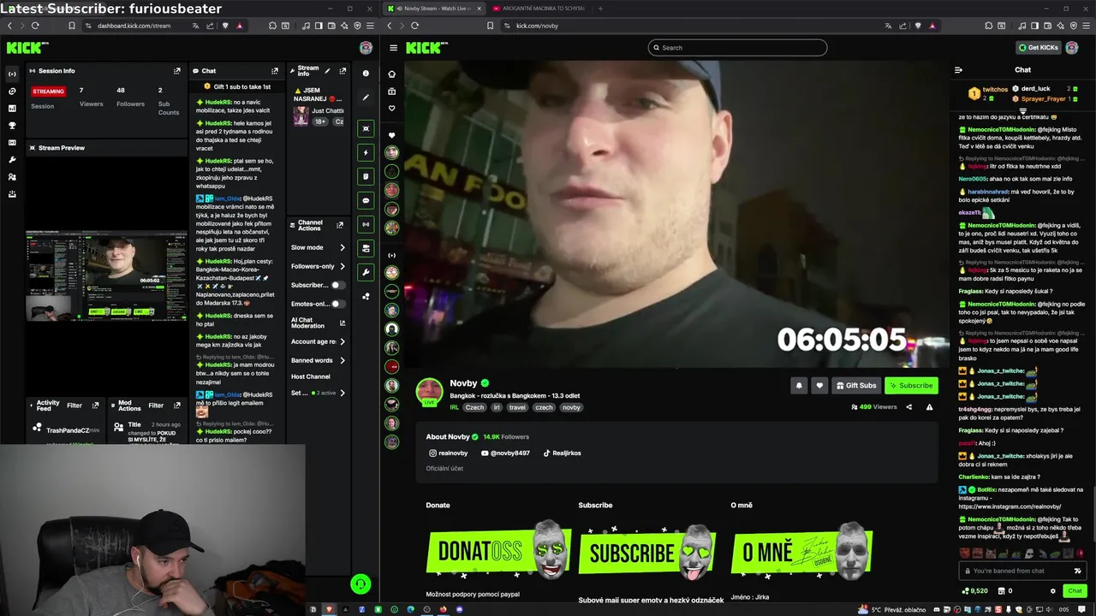Click the IRL category link
The image size is (1096, 616).
point(455,407)
